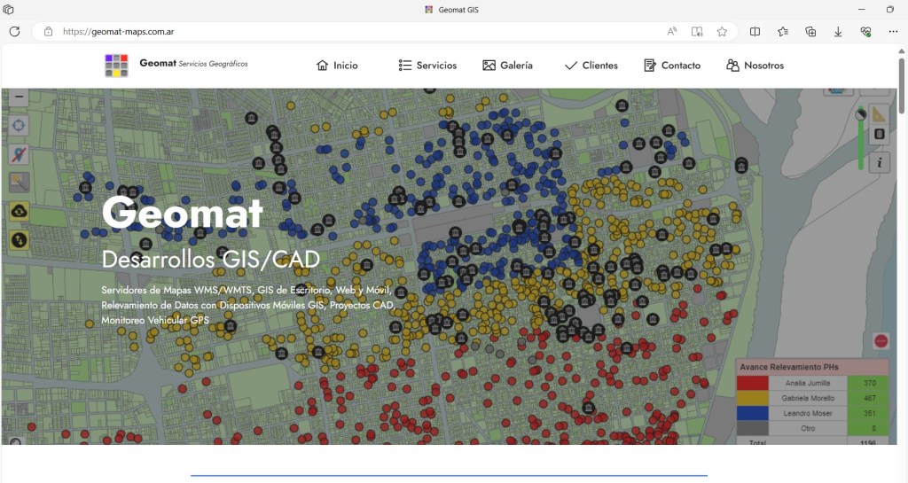
Task: Click the value 351 in legend table
Action: pyautogui.click(x=870, y=413)
